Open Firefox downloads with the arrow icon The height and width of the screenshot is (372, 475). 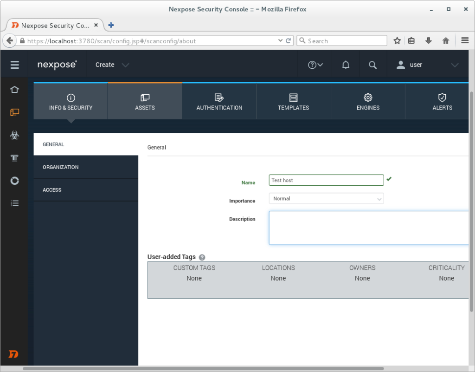428,40
